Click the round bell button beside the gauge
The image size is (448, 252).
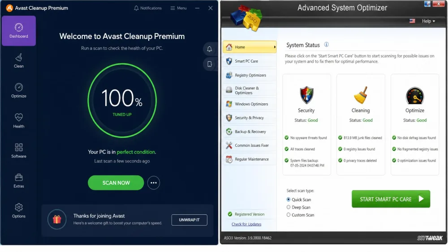point(209,49)
